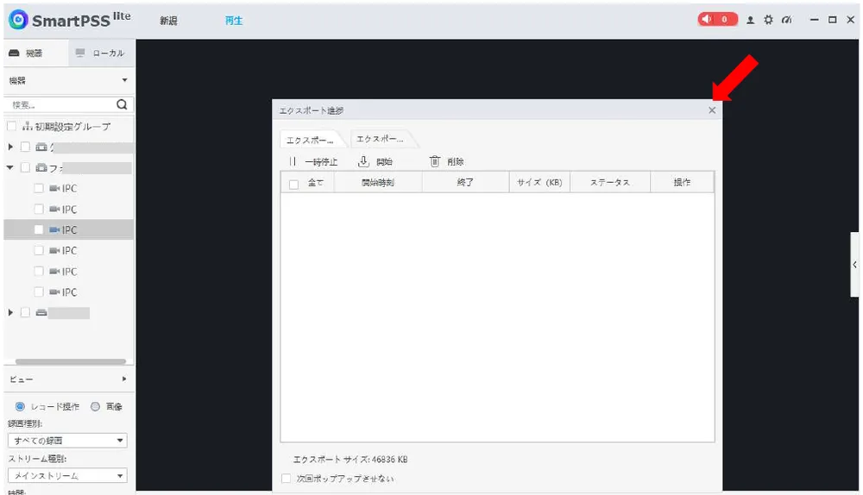Select the fifth IPC camera icon

(x=54, y=271)
